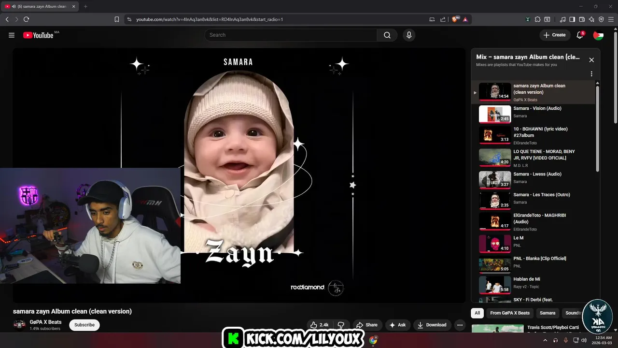Open Chrome from the taskbar
The image size is (618, 348).
373,340
